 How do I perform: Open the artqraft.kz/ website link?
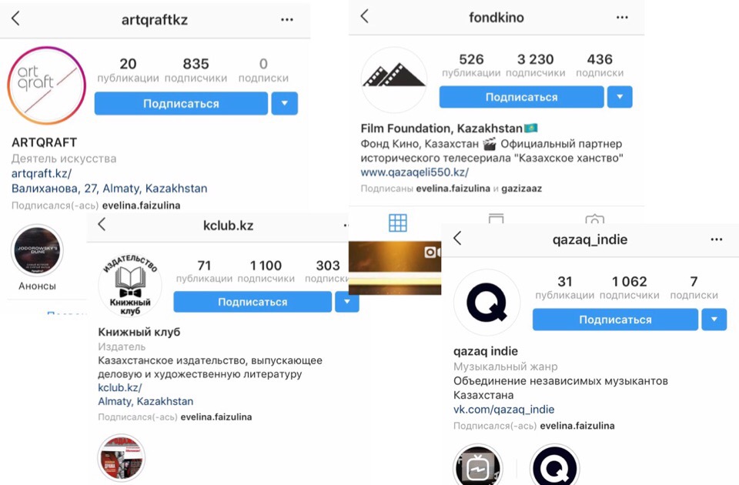pyautogui.click(x=42, y=173)
